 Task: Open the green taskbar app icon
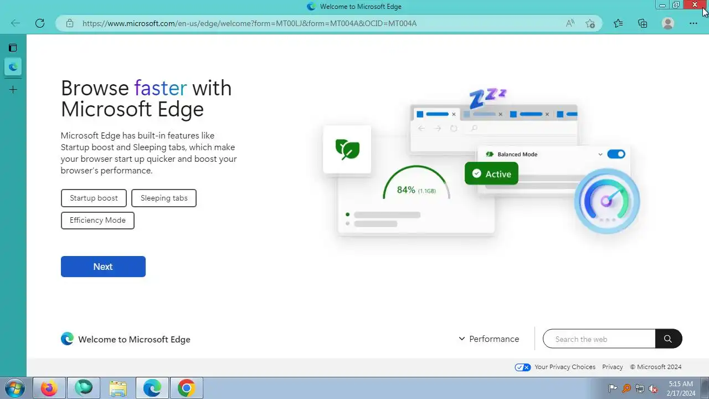click(84, 388)
